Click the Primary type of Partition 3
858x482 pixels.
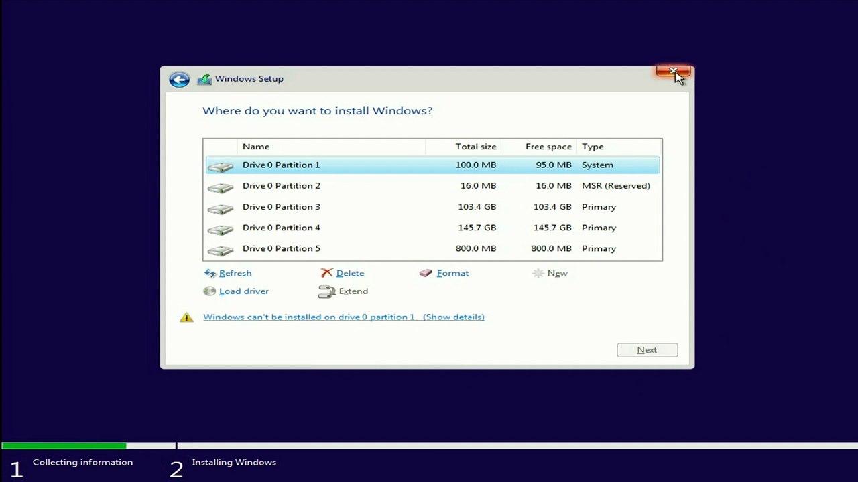[599, 206]
